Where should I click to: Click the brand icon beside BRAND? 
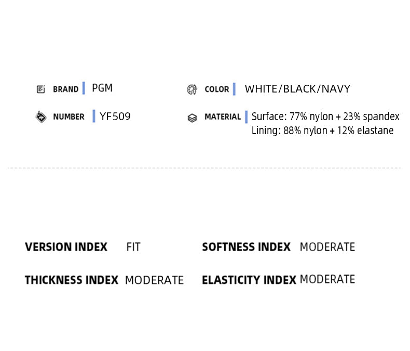pos(41,89)
